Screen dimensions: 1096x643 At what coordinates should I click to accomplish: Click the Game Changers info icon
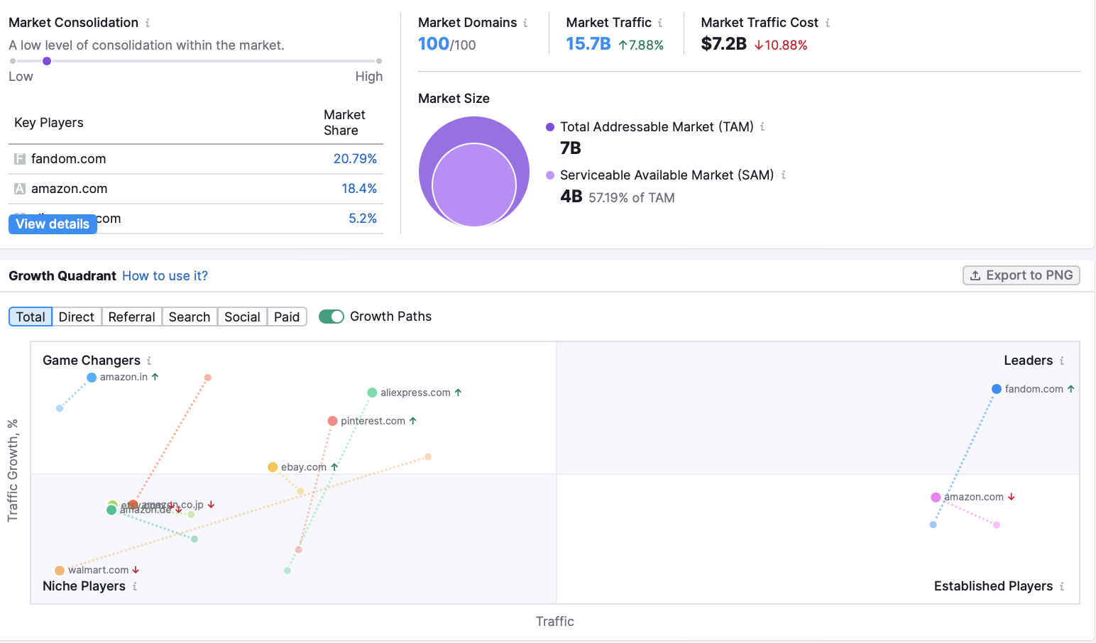coord(149,361)
